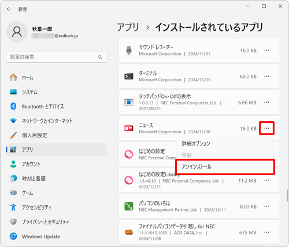Image resolution: width=289 pixels, height=247 pixels.
Task: Click the 時刻と言語 globe icon
Action: (x=13, y=179)
